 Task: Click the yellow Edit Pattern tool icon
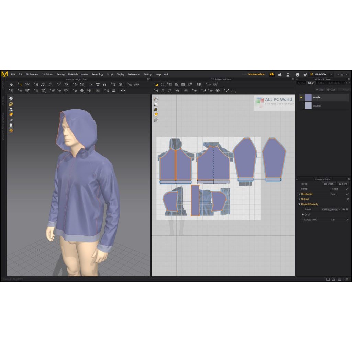(156, 84)
